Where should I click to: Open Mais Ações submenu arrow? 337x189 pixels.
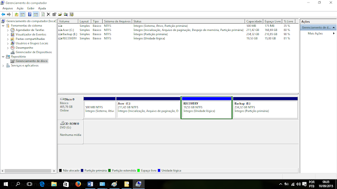(x=334, y=34)
